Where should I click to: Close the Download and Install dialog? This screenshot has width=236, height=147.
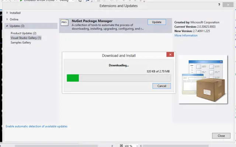click(170, 54)
